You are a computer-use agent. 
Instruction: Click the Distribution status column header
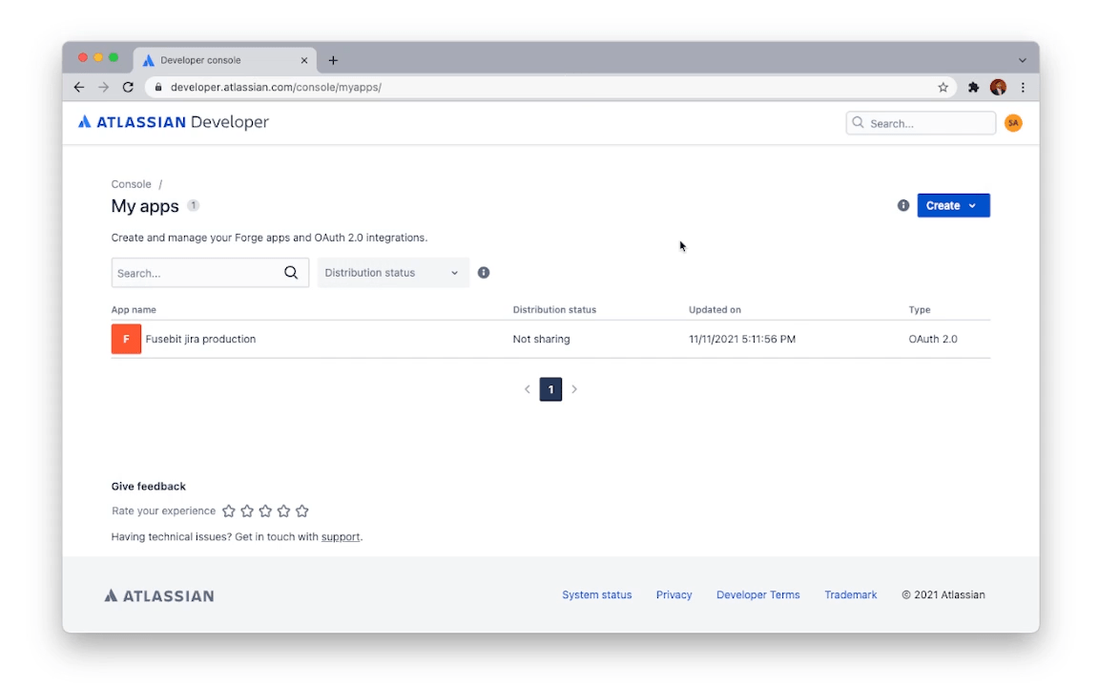tap(553, 309)
